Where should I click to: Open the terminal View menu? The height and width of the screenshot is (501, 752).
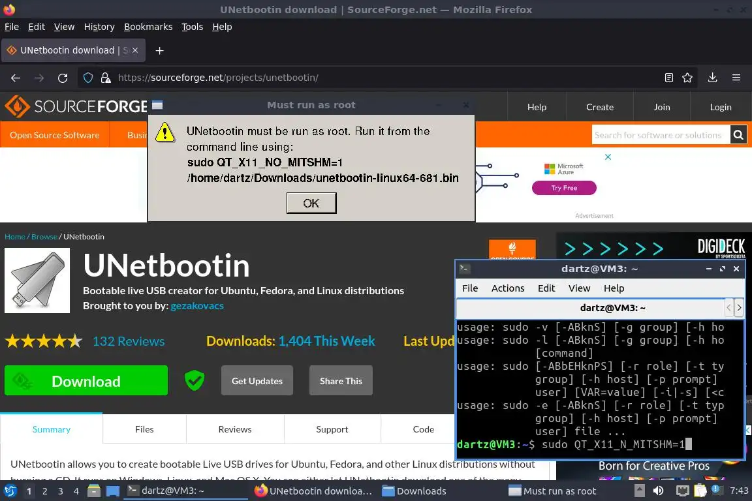tap(580, 288)
